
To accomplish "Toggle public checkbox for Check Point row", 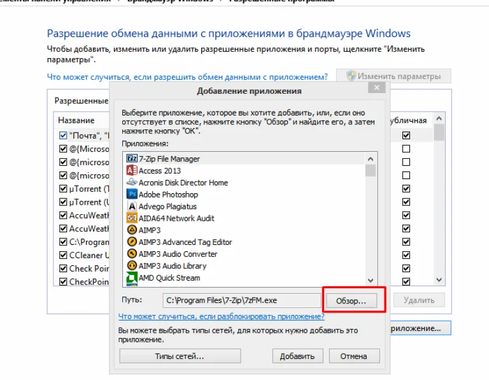I will (x=406, y=268).
